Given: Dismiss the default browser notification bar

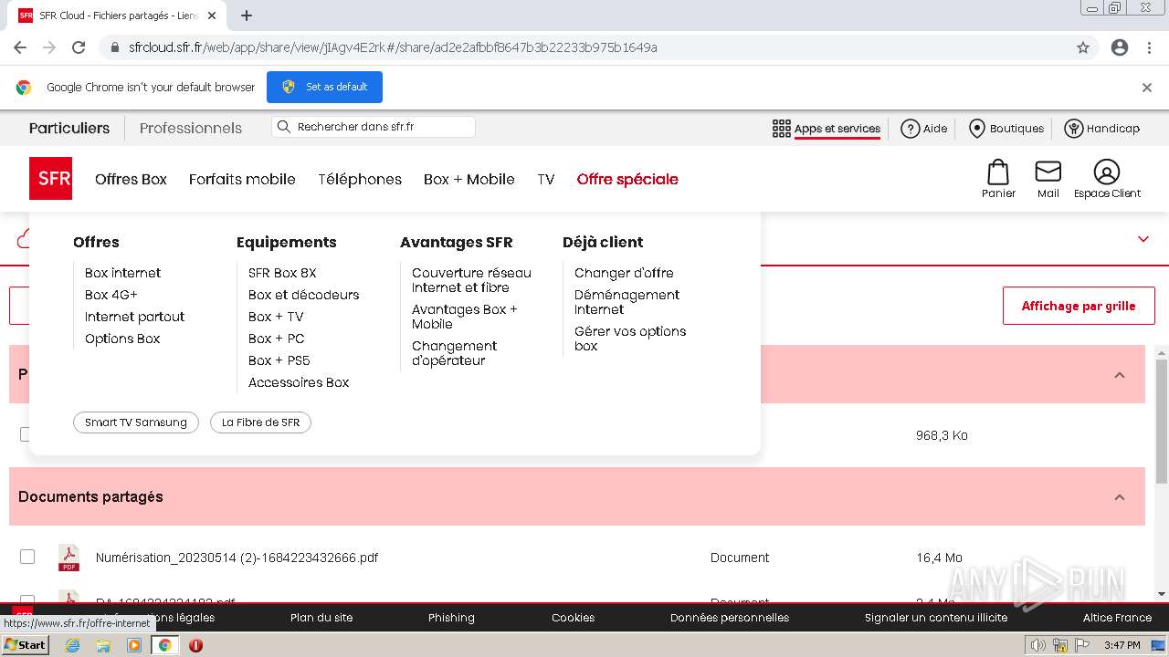Looking at the screenshot, I should pyautogui.click(x=1147, y=88).
